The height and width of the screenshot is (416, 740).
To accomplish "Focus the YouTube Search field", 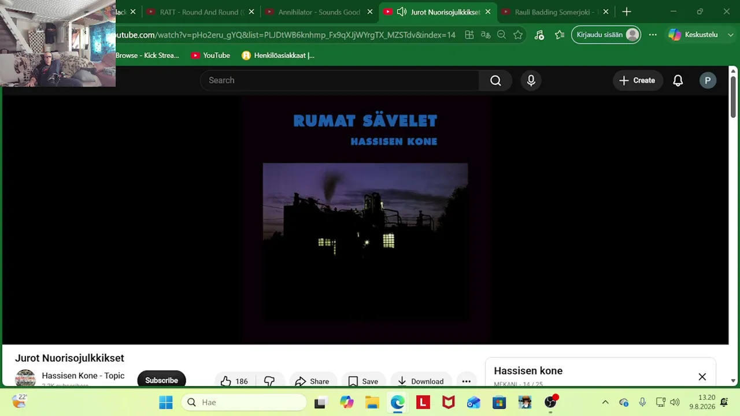I will (340, 80).
